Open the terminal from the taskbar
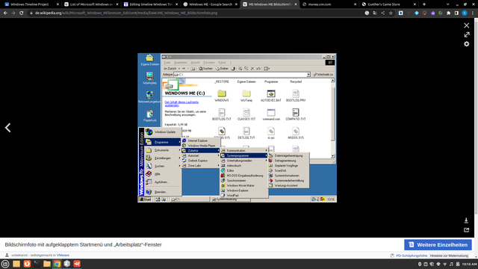The image size is (478, 269). 37,264
